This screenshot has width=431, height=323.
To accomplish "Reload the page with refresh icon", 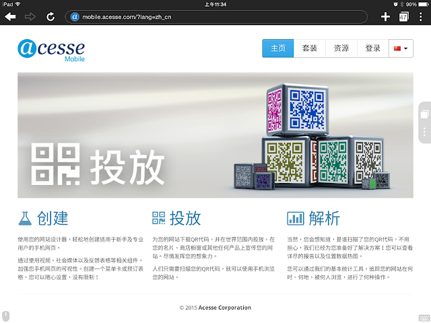I will point(51,17).
